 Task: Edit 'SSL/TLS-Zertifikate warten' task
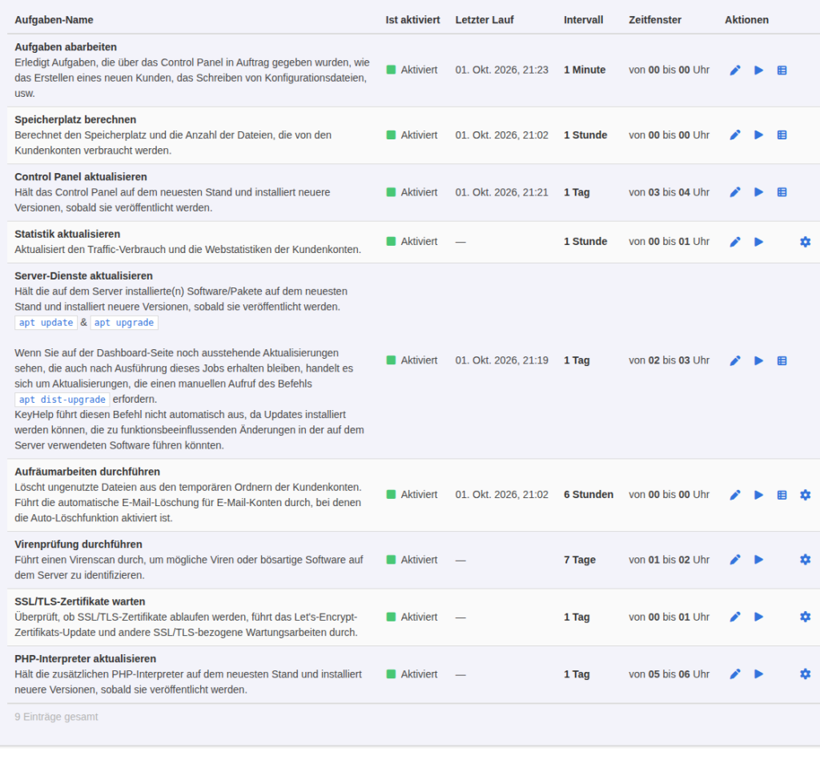pyautogui.click(x=735, y=617)
